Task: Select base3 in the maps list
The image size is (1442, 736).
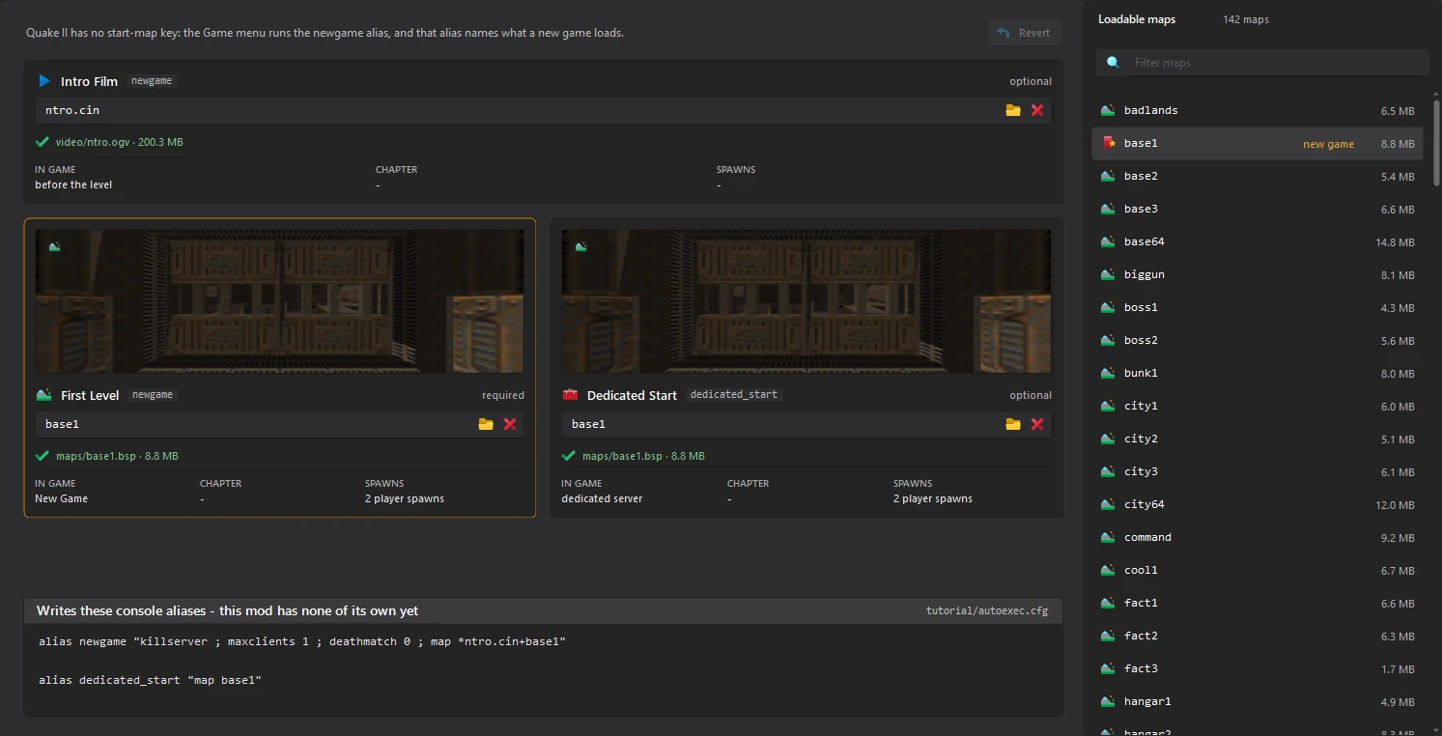Action: point(1258,209)
